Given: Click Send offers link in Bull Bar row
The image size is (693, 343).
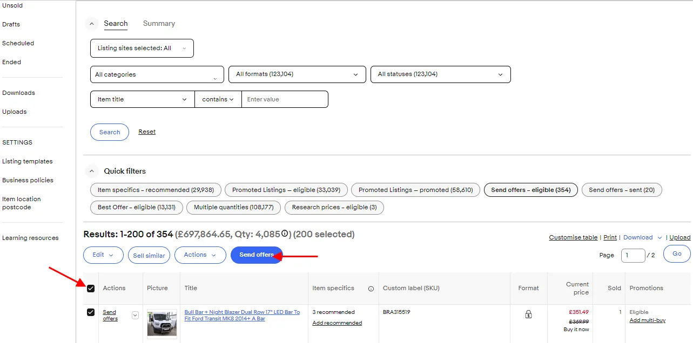Looking at the screenshot, I should (110, 315).
